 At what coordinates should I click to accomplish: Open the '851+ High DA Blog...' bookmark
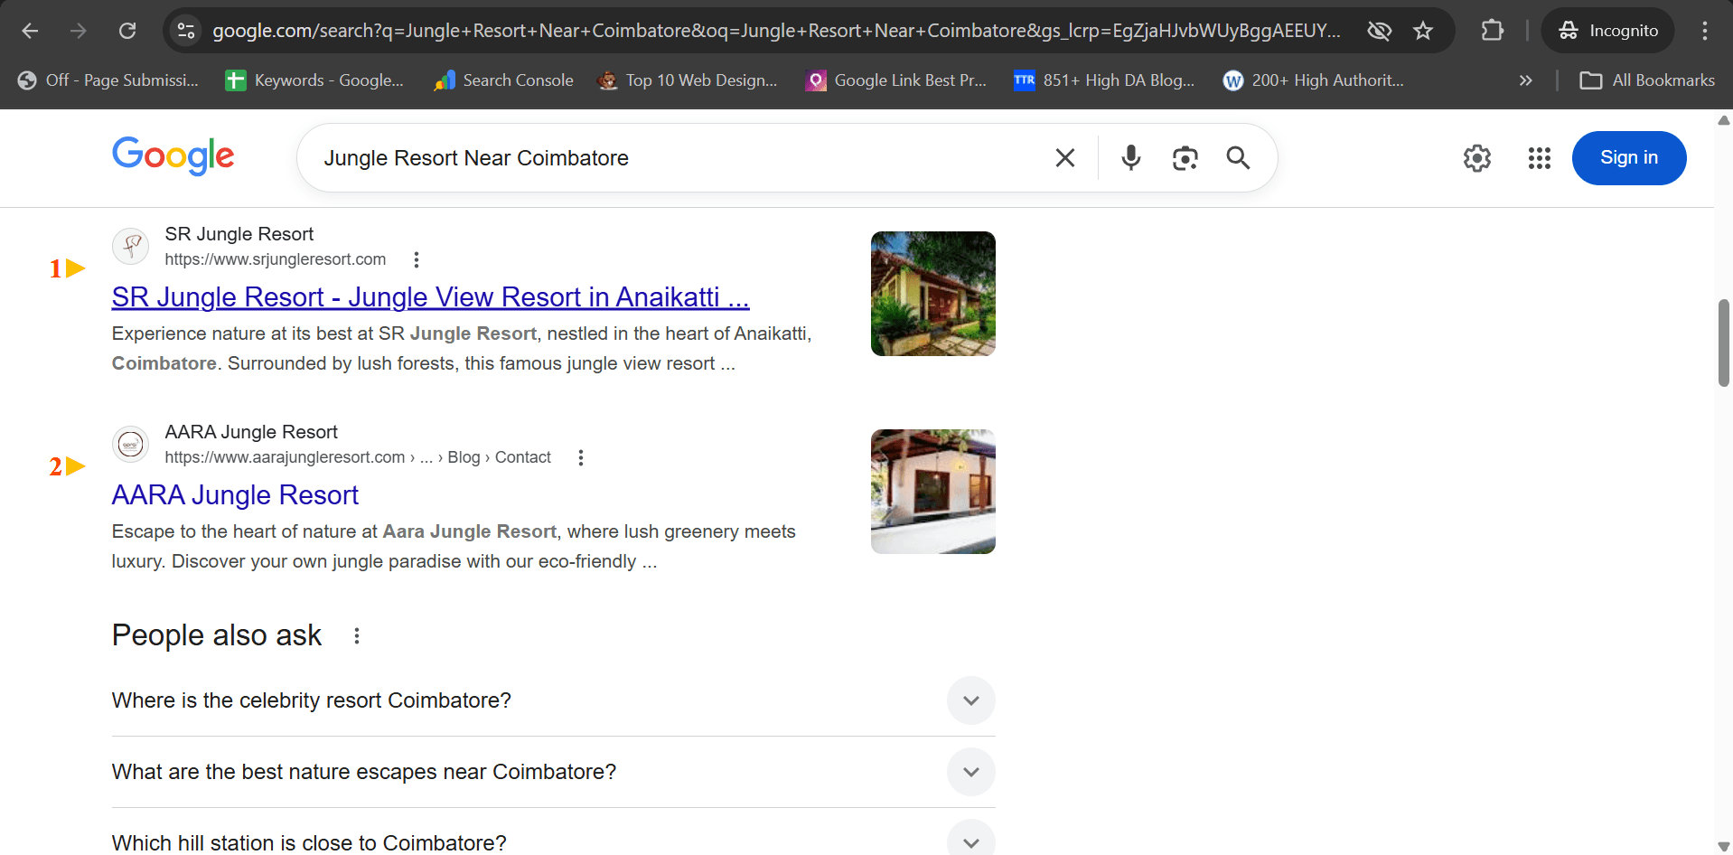[1104, 80]
